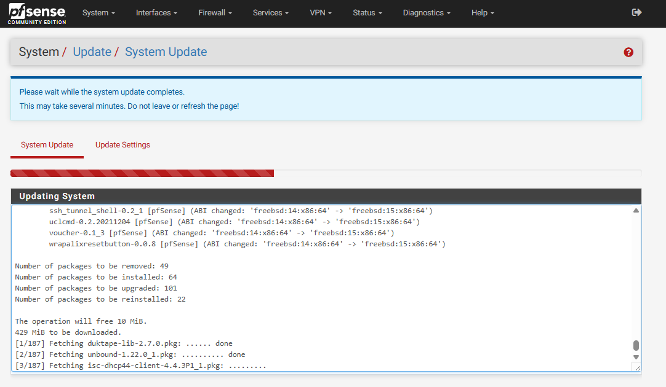
Task: Click the ssh_tunnel_shell-0.2_1 log line
Action: pyautogui.click(x=241, y=211)
